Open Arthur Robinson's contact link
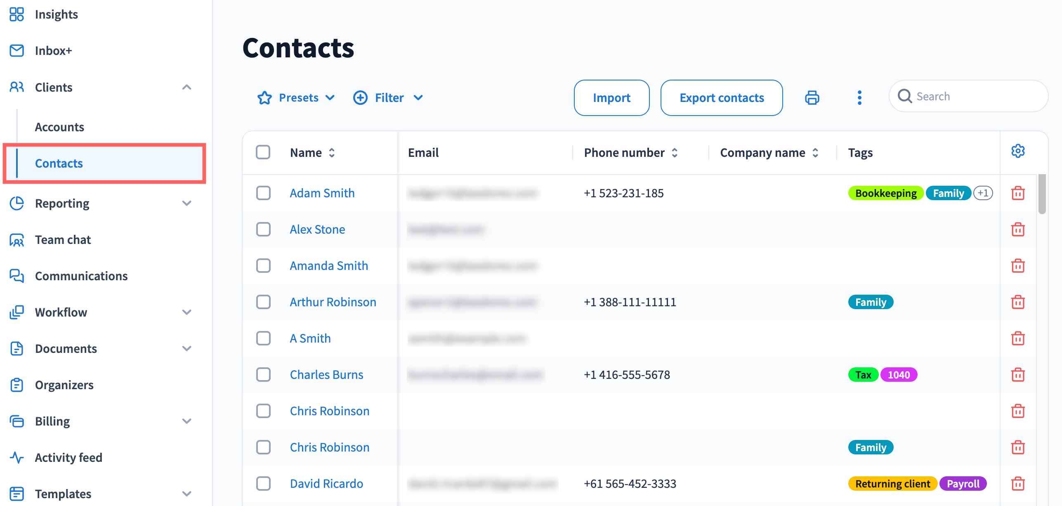 pos(333,302)
